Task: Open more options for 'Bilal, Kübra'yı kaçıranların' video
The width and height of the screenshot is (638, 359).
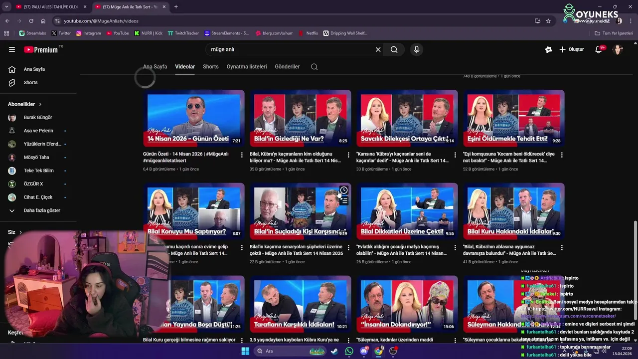Action: click(348, 155)
